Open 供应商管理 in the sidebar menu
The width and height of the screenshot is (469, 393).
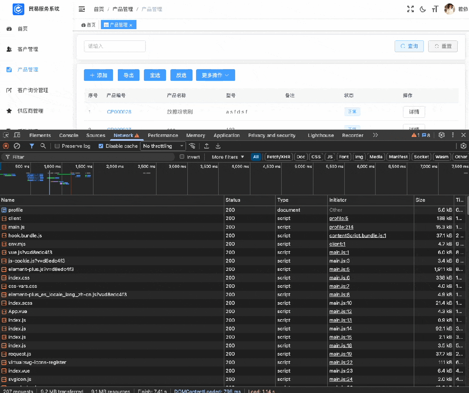[x=30, y=111]
